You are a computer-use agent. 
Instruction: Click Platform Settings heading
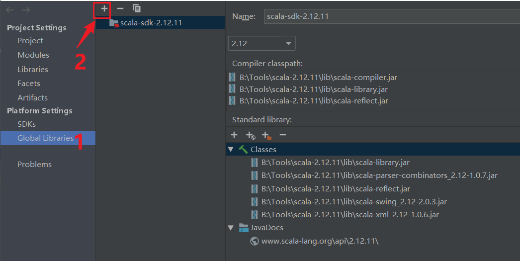pos(39,111)
